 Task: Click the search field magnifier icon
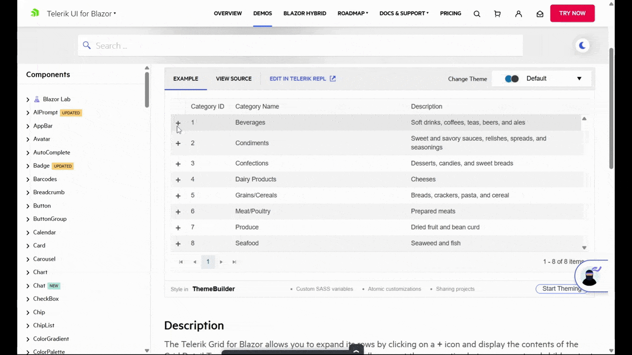87,45
